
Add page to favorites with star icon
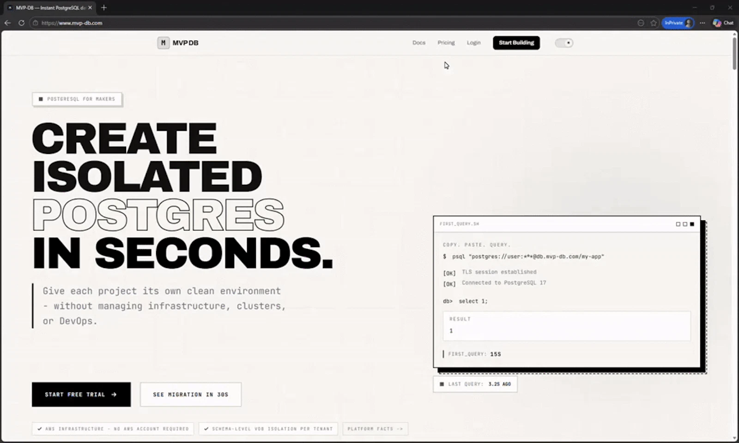(x=654, y=23)
